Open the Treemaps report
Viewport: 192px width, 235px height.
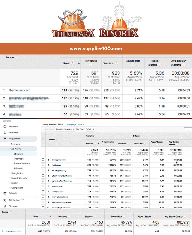pos(18,159)
